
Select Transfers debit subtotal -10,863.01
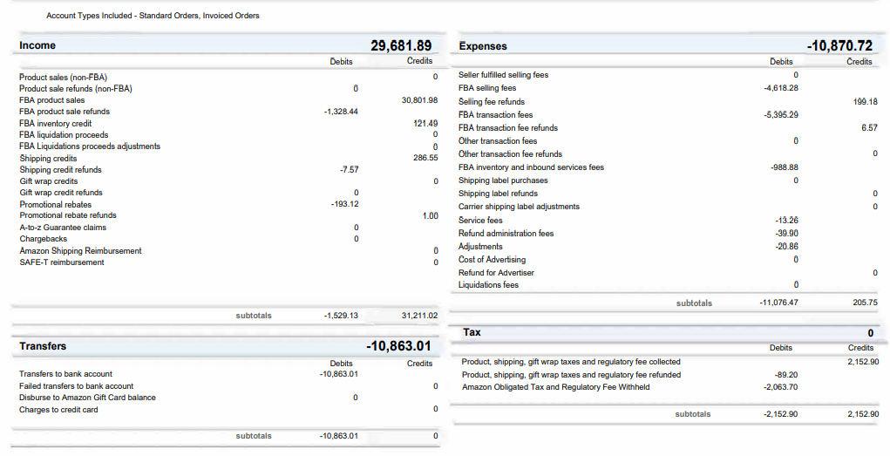339,436
